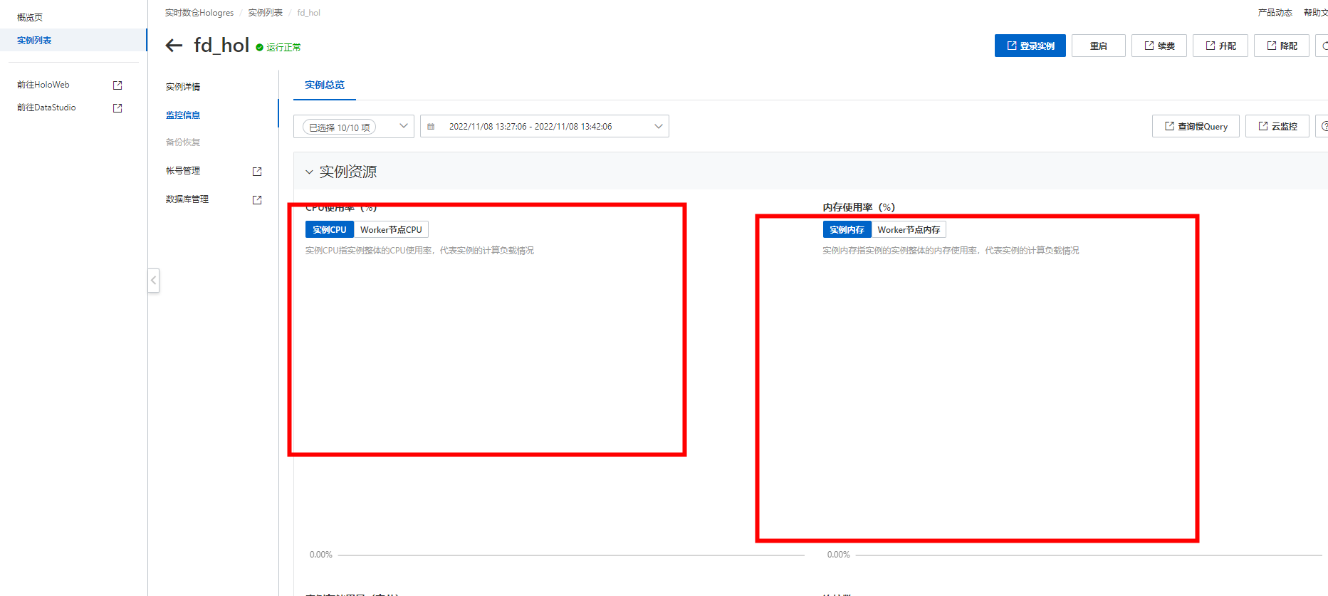Click the 降配 button
Screen dimensions: 1328x596
click(1282, 46)
